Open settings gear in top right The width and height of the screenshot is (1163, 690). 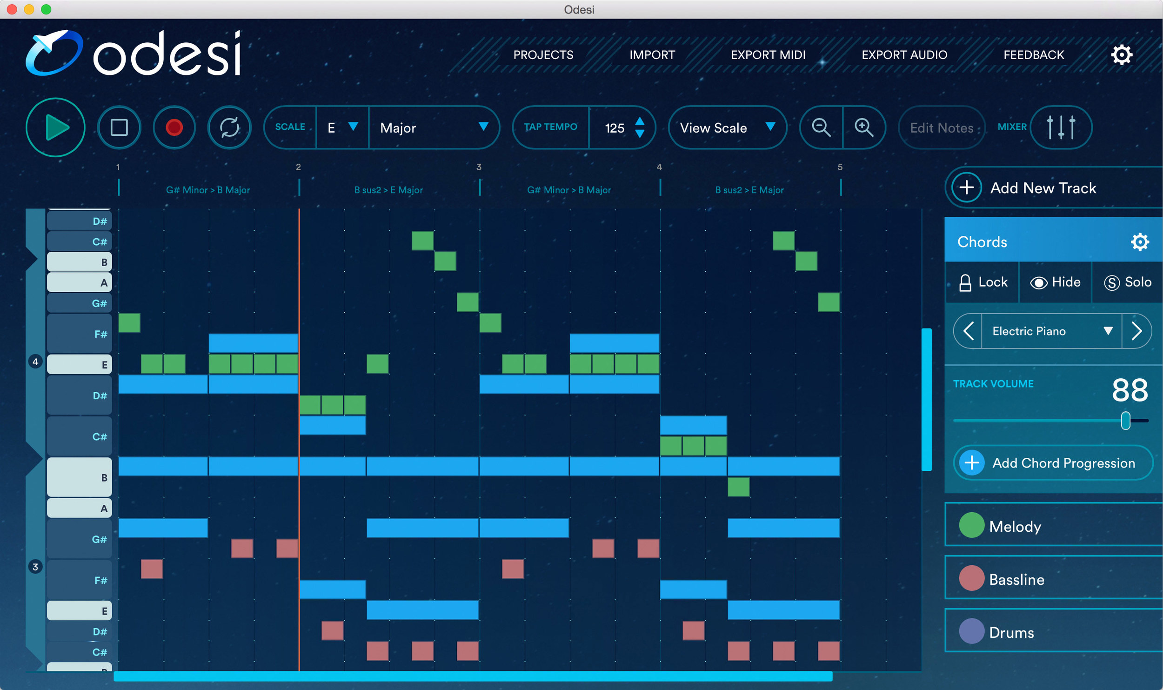coord(1121,55)
